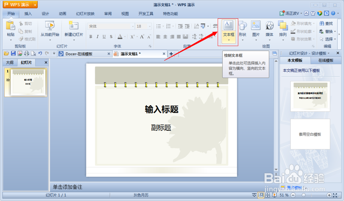Viewport: 344px width, 201px height.
Task: Select the Format Painter (格式刷)
Action: (27, 39)
